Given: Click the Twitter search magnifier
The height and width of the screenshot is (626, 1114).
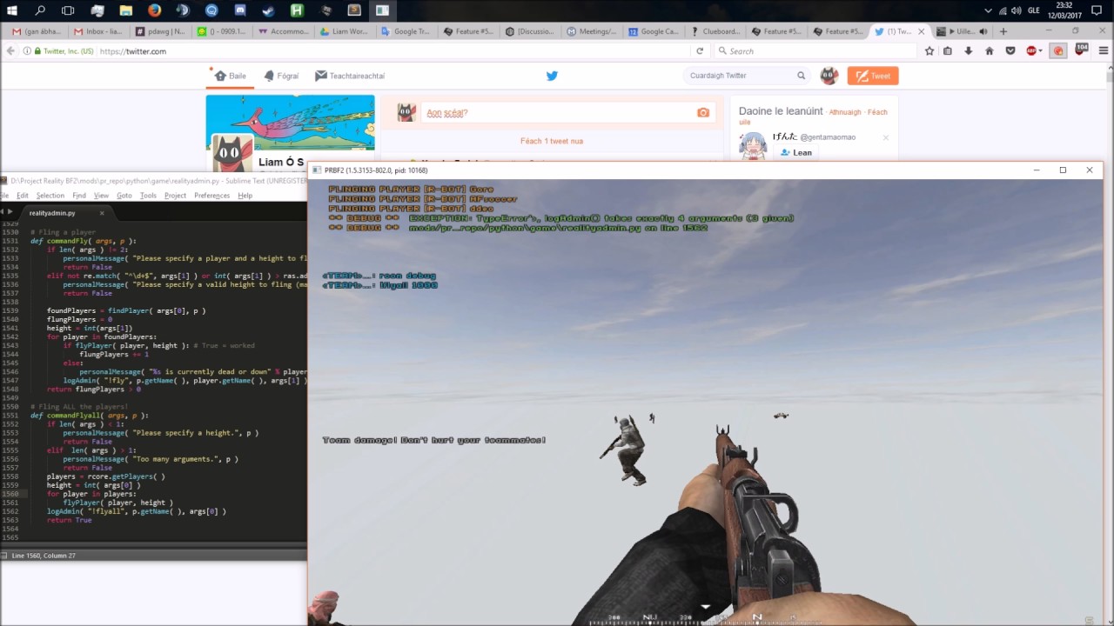Looking at the screenshot, I should pos(801,76).
